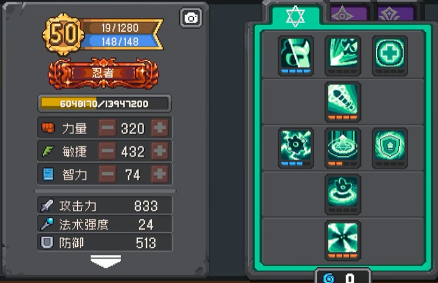438x283 pixels.
Task: Select the shield with arrow skill
Action: click(x=390, y=148)
